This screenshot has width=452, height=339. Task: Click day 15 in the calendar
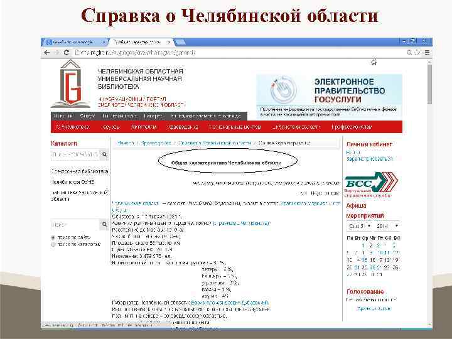[364, 260]
